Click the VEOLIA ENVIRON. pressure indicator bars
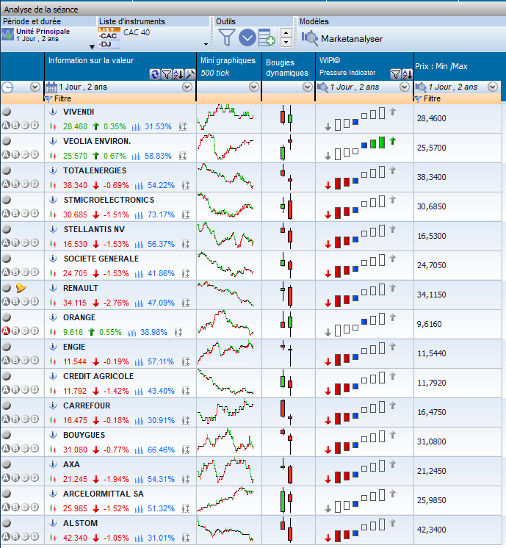Image resolution: width=506 pixels, height=548 pixels. [360, 148]
